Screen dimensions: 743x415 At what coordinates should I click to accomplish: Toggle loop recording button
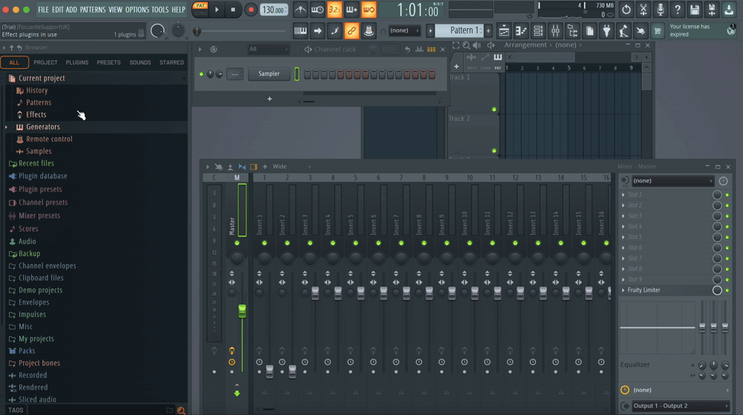[369, 10]
